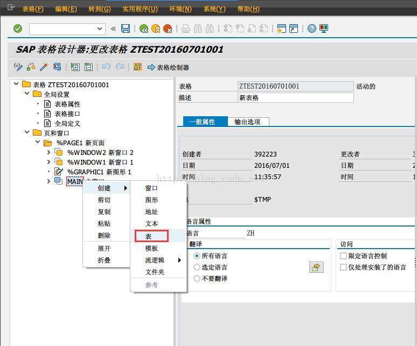Click the Expand subtree toolbar icon

pos(75,67)
